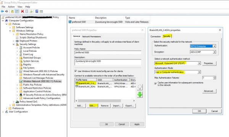Open the properties sheet toolbar icon
Image resolution: width=229 pixels, height=137 pixels.
[x=27, y=11]
